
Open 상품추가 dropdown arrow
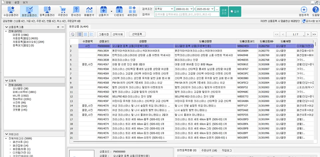point(111,11)
